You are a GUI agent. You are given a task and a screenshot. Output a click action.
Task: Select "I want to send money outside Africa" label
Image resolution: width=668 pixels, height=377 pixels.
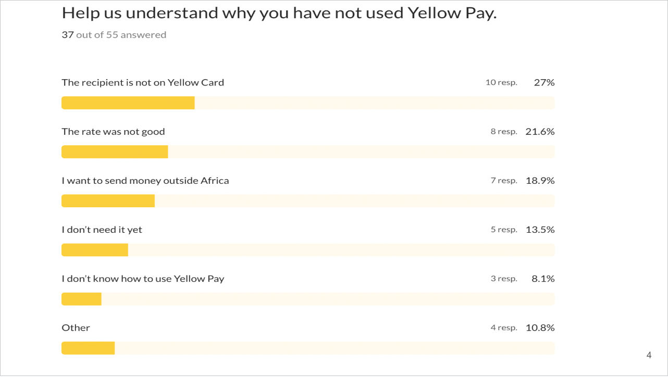145,181
